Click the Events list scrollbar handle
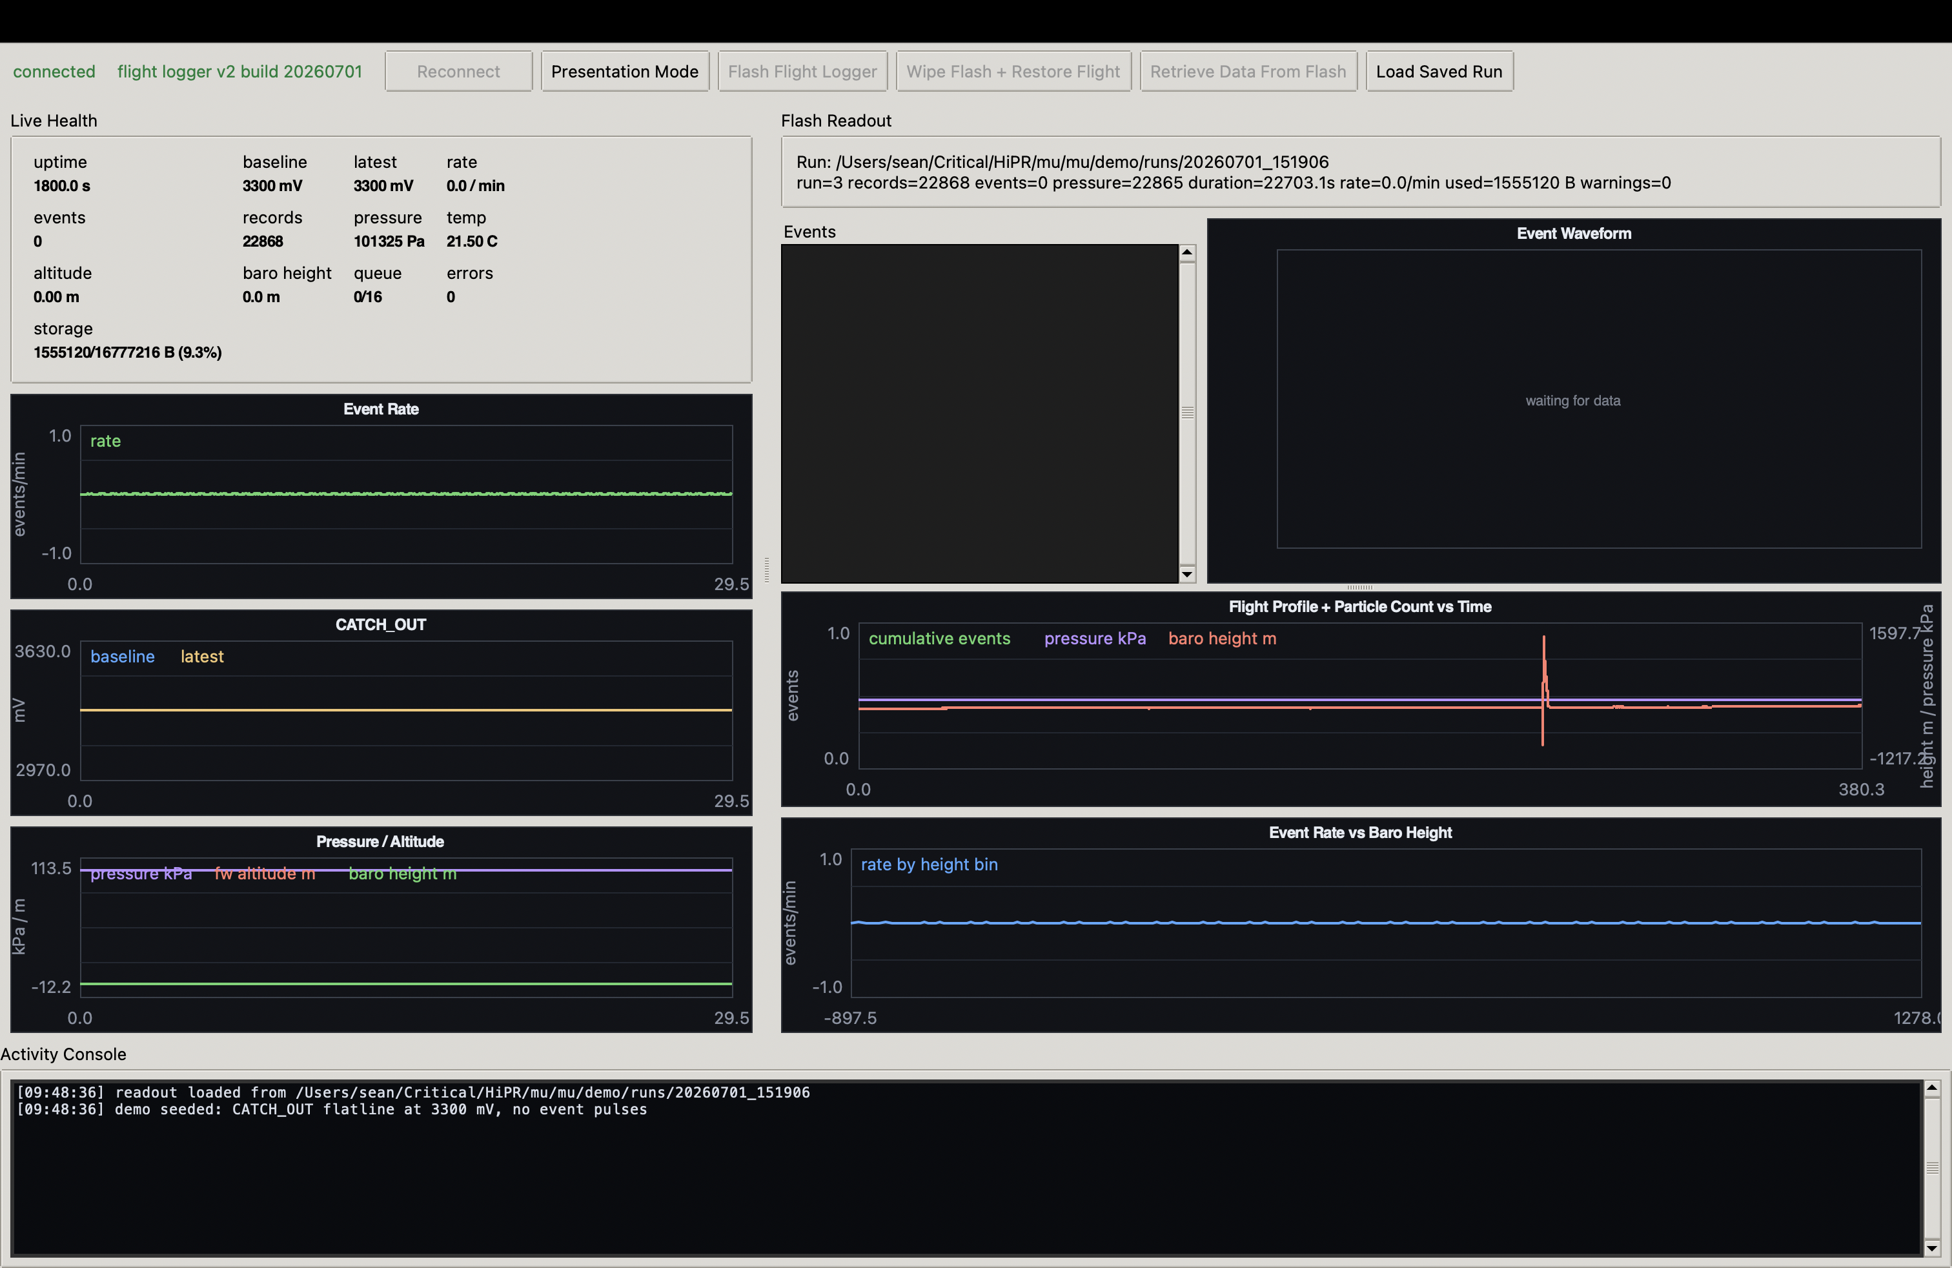The width and height of the screenshot is (1952, 1268). click(1187, 413)
